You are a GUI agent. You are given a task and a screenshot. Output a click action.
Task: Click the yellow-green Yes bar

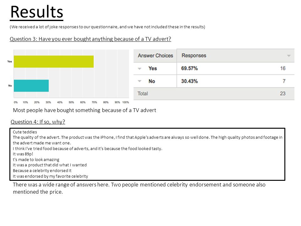coord(54,62)
